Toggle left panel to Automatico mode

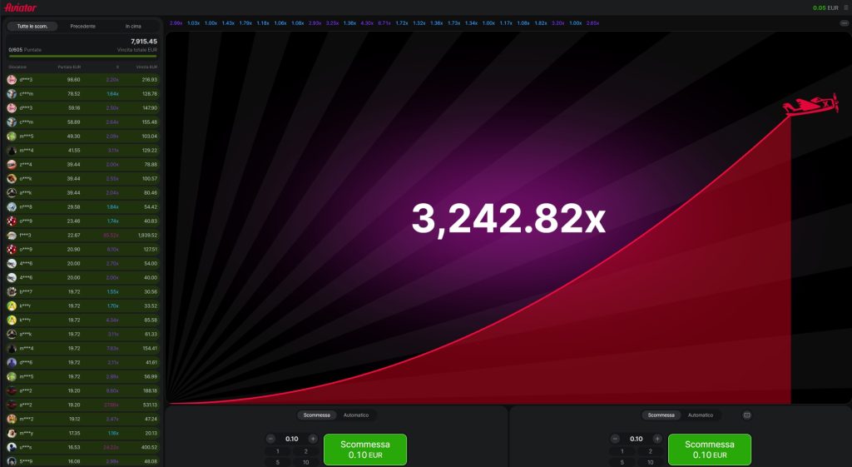(x=356, y=415)
